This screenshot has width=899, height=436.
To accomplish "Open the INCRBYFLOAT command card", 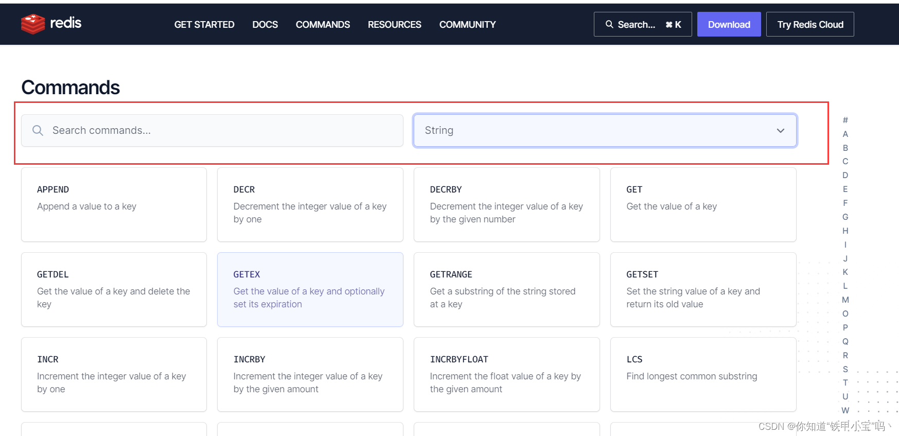I will point(507,374).
